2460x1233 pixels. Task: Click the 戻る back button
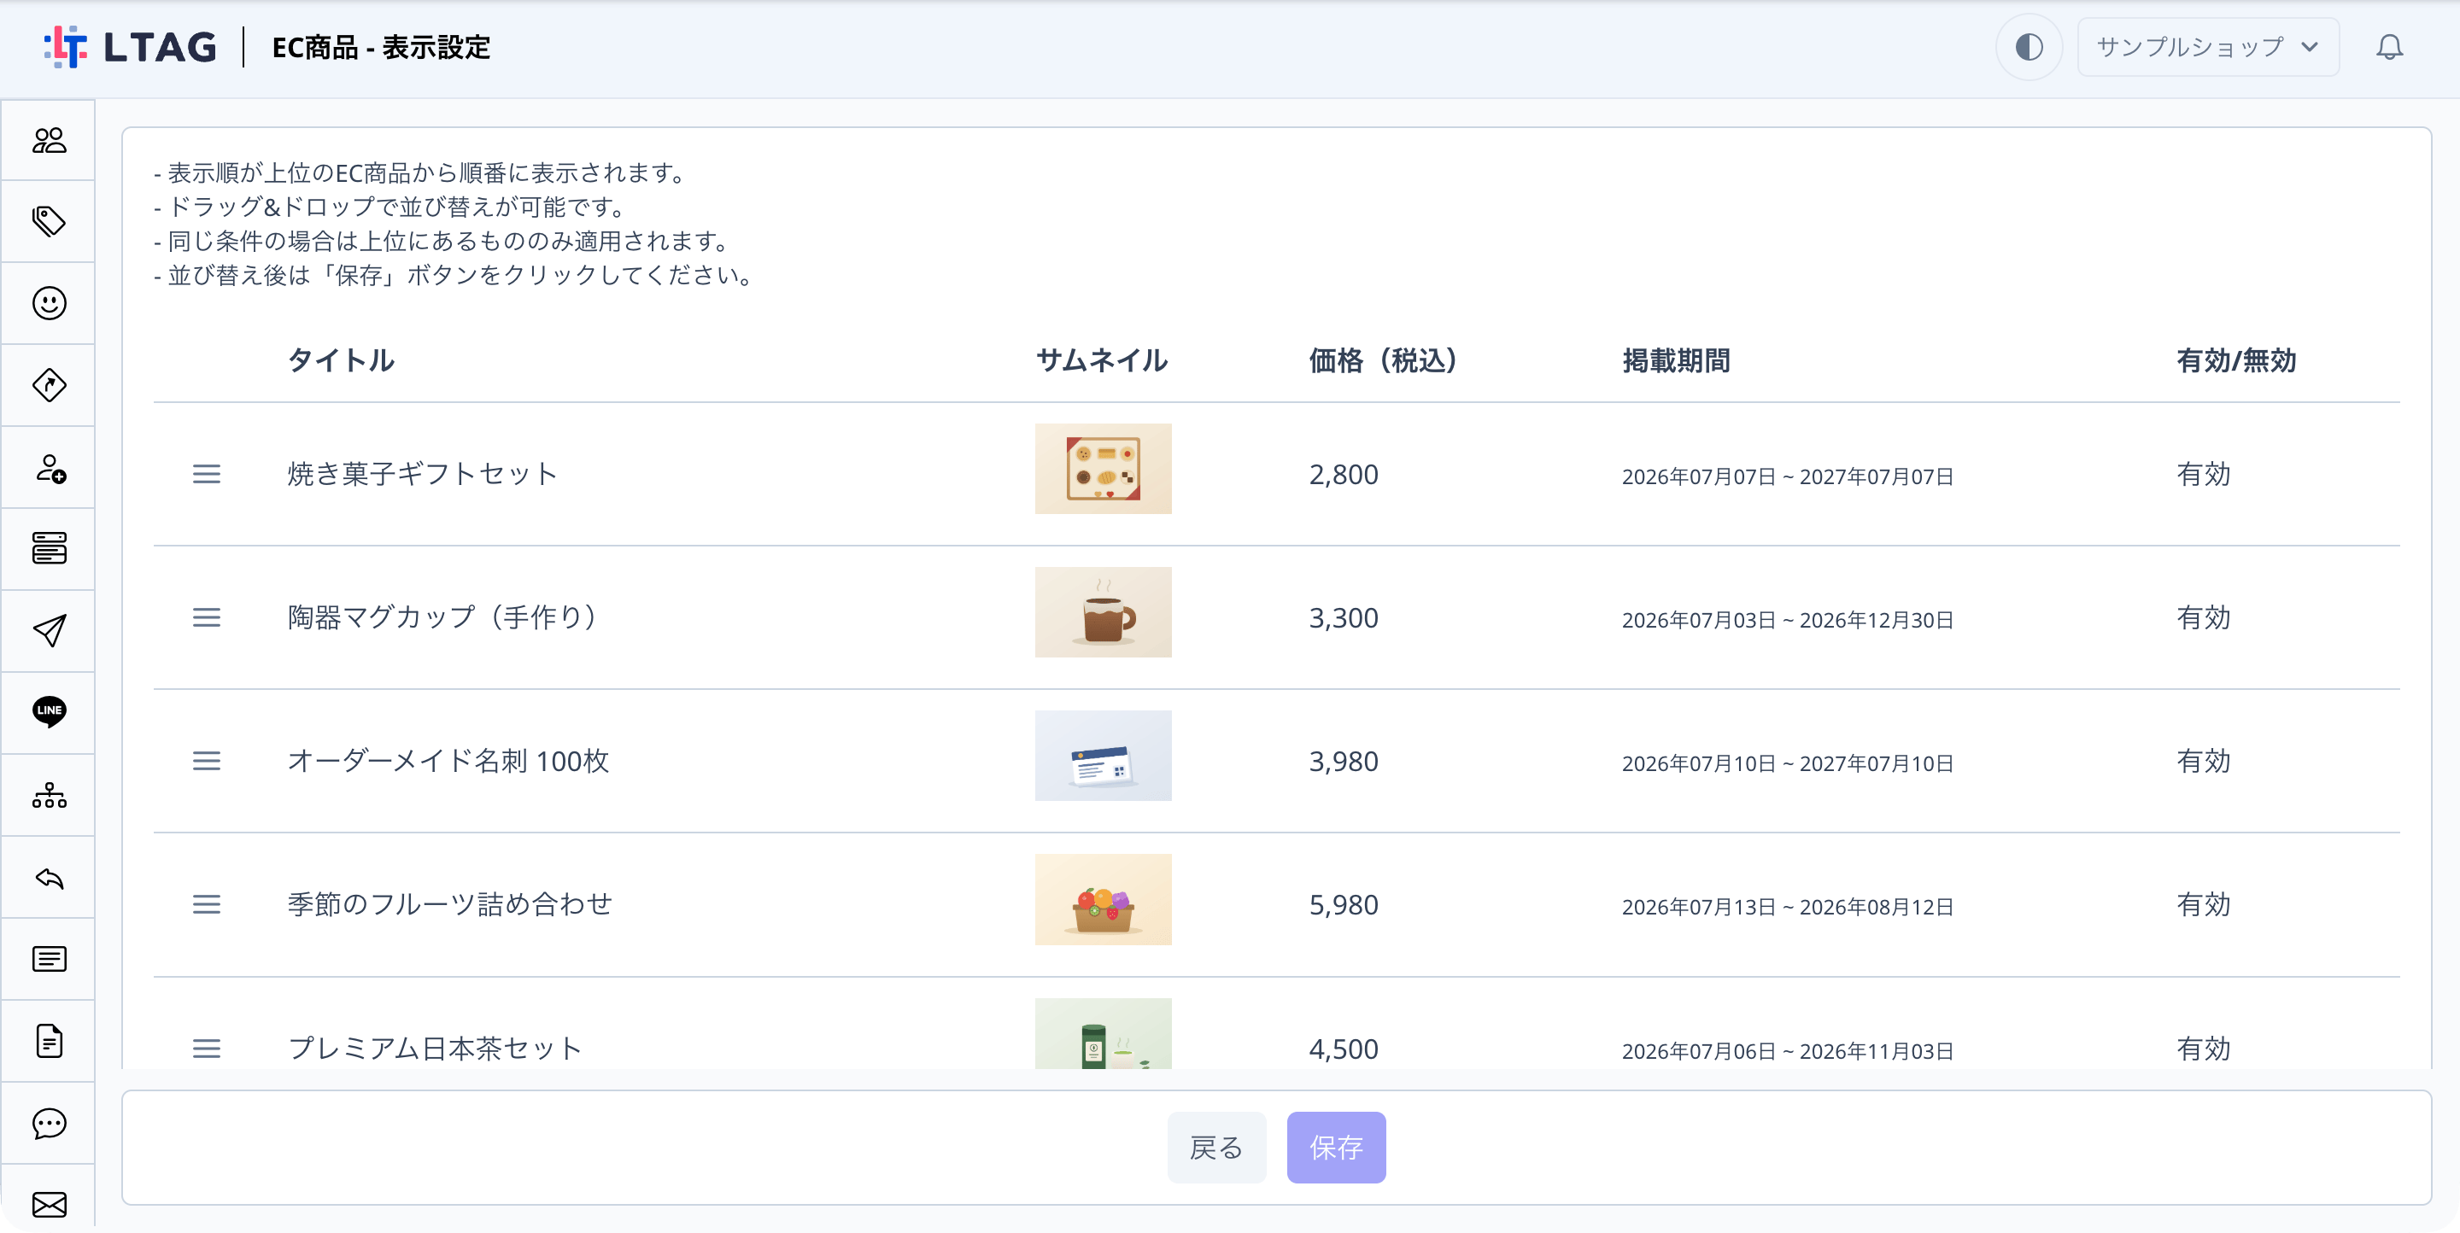click(1216, 1147)
